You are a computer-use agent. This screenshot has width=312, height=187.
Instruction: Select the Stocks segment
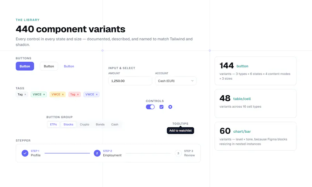[69, 125]
